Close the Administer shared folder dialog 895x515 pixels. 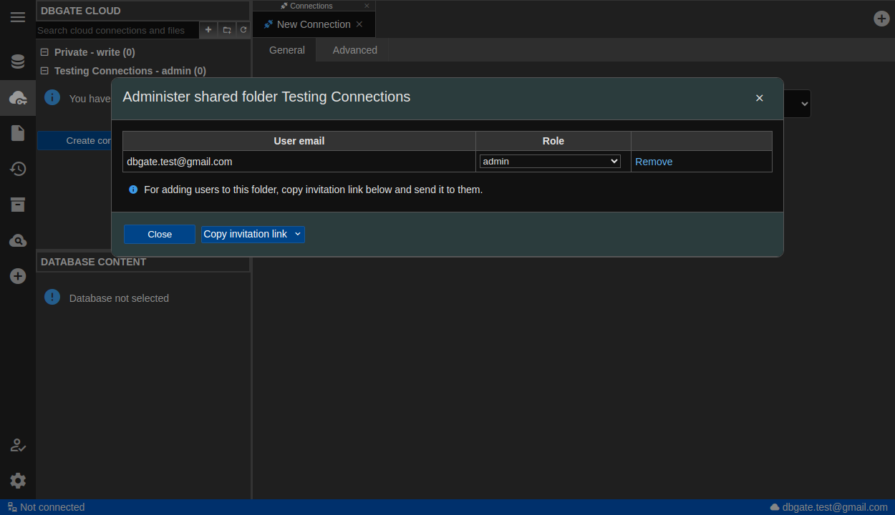pyautogui.click(x=759, y=98)
